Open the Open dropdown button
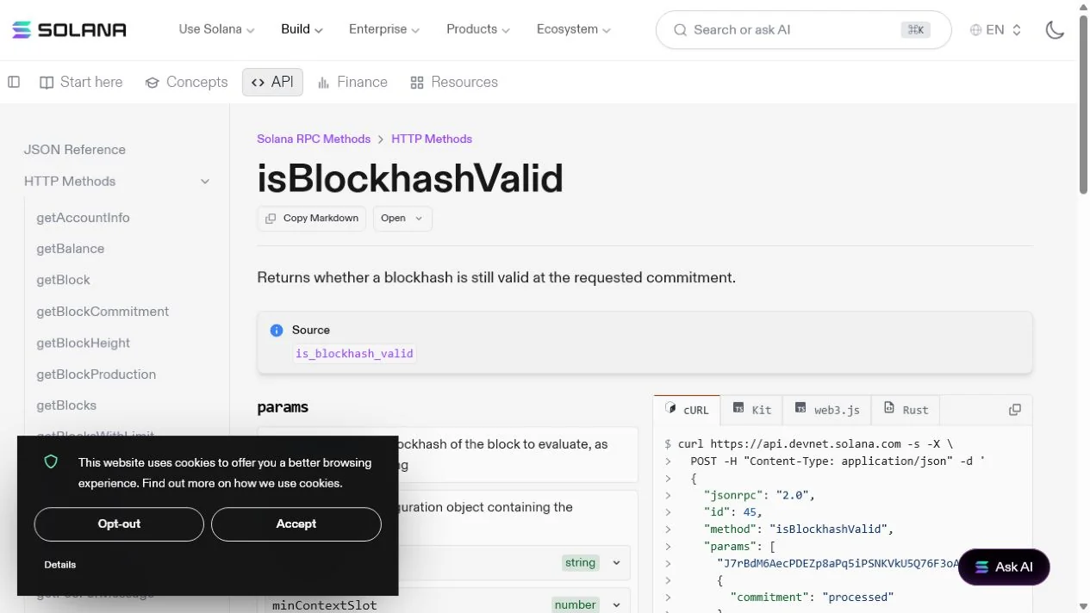Viewport: 1090px width, 613px height. click(402, 219)
